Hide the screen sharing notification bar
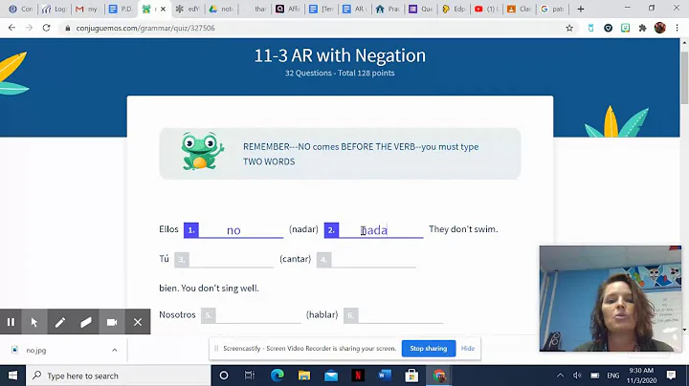 coord(468,349)
